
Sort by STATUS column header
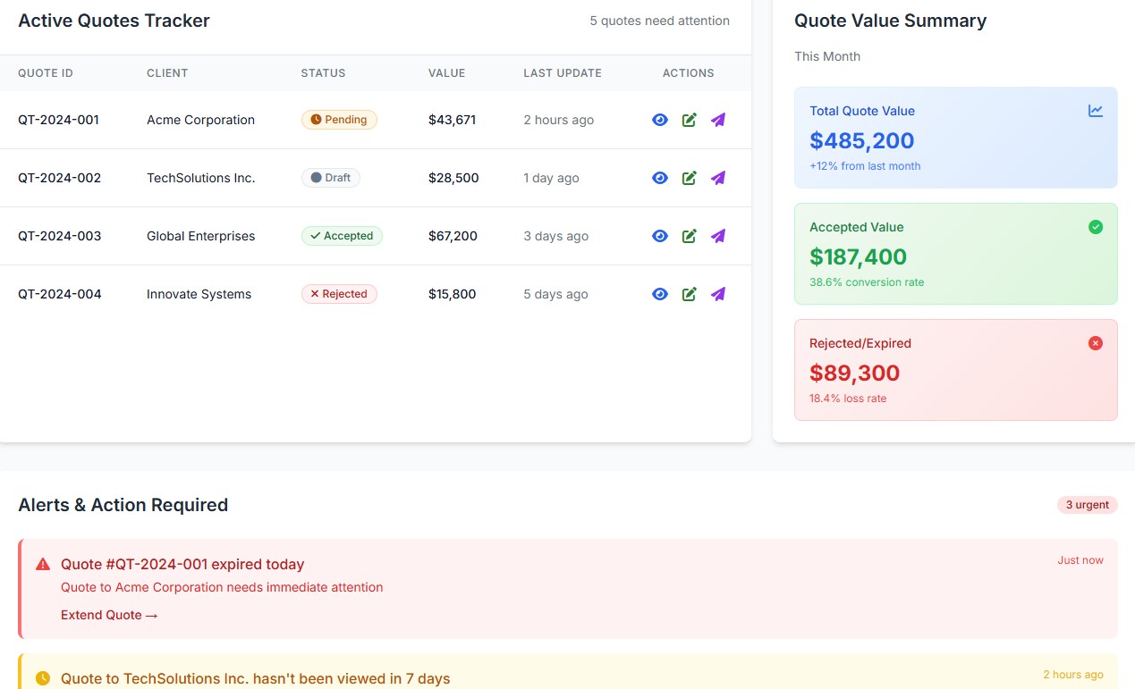tap(323, 73)
